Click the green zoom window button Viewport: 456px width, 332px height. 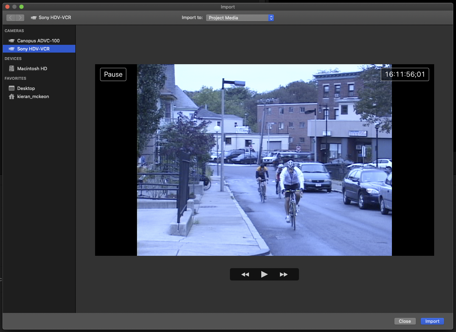21,7
